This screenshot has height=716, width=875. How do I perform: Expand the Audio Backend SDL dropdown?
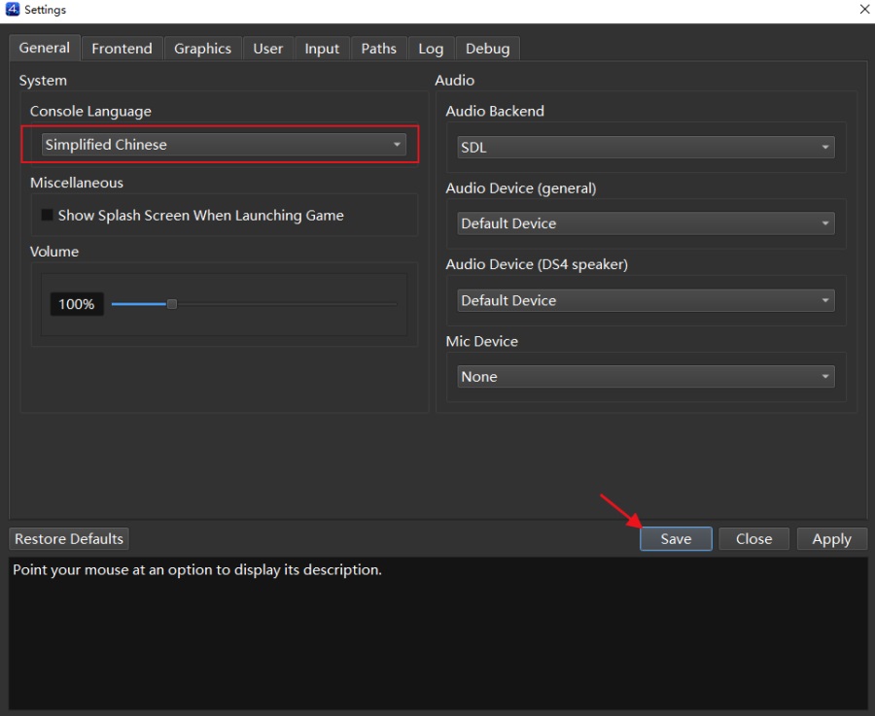coord(646,148)
